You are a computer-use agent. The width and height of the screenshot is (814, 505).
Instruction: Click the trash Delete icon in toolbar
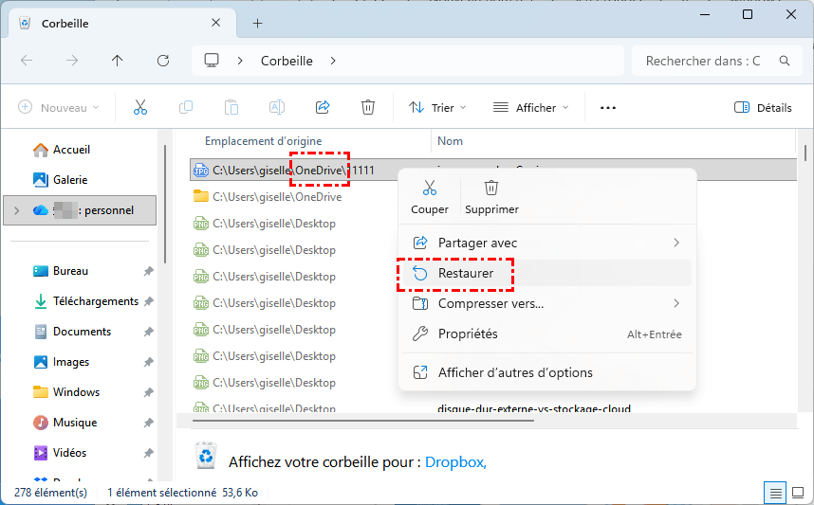pyautogui.click(x=368, y=108)
